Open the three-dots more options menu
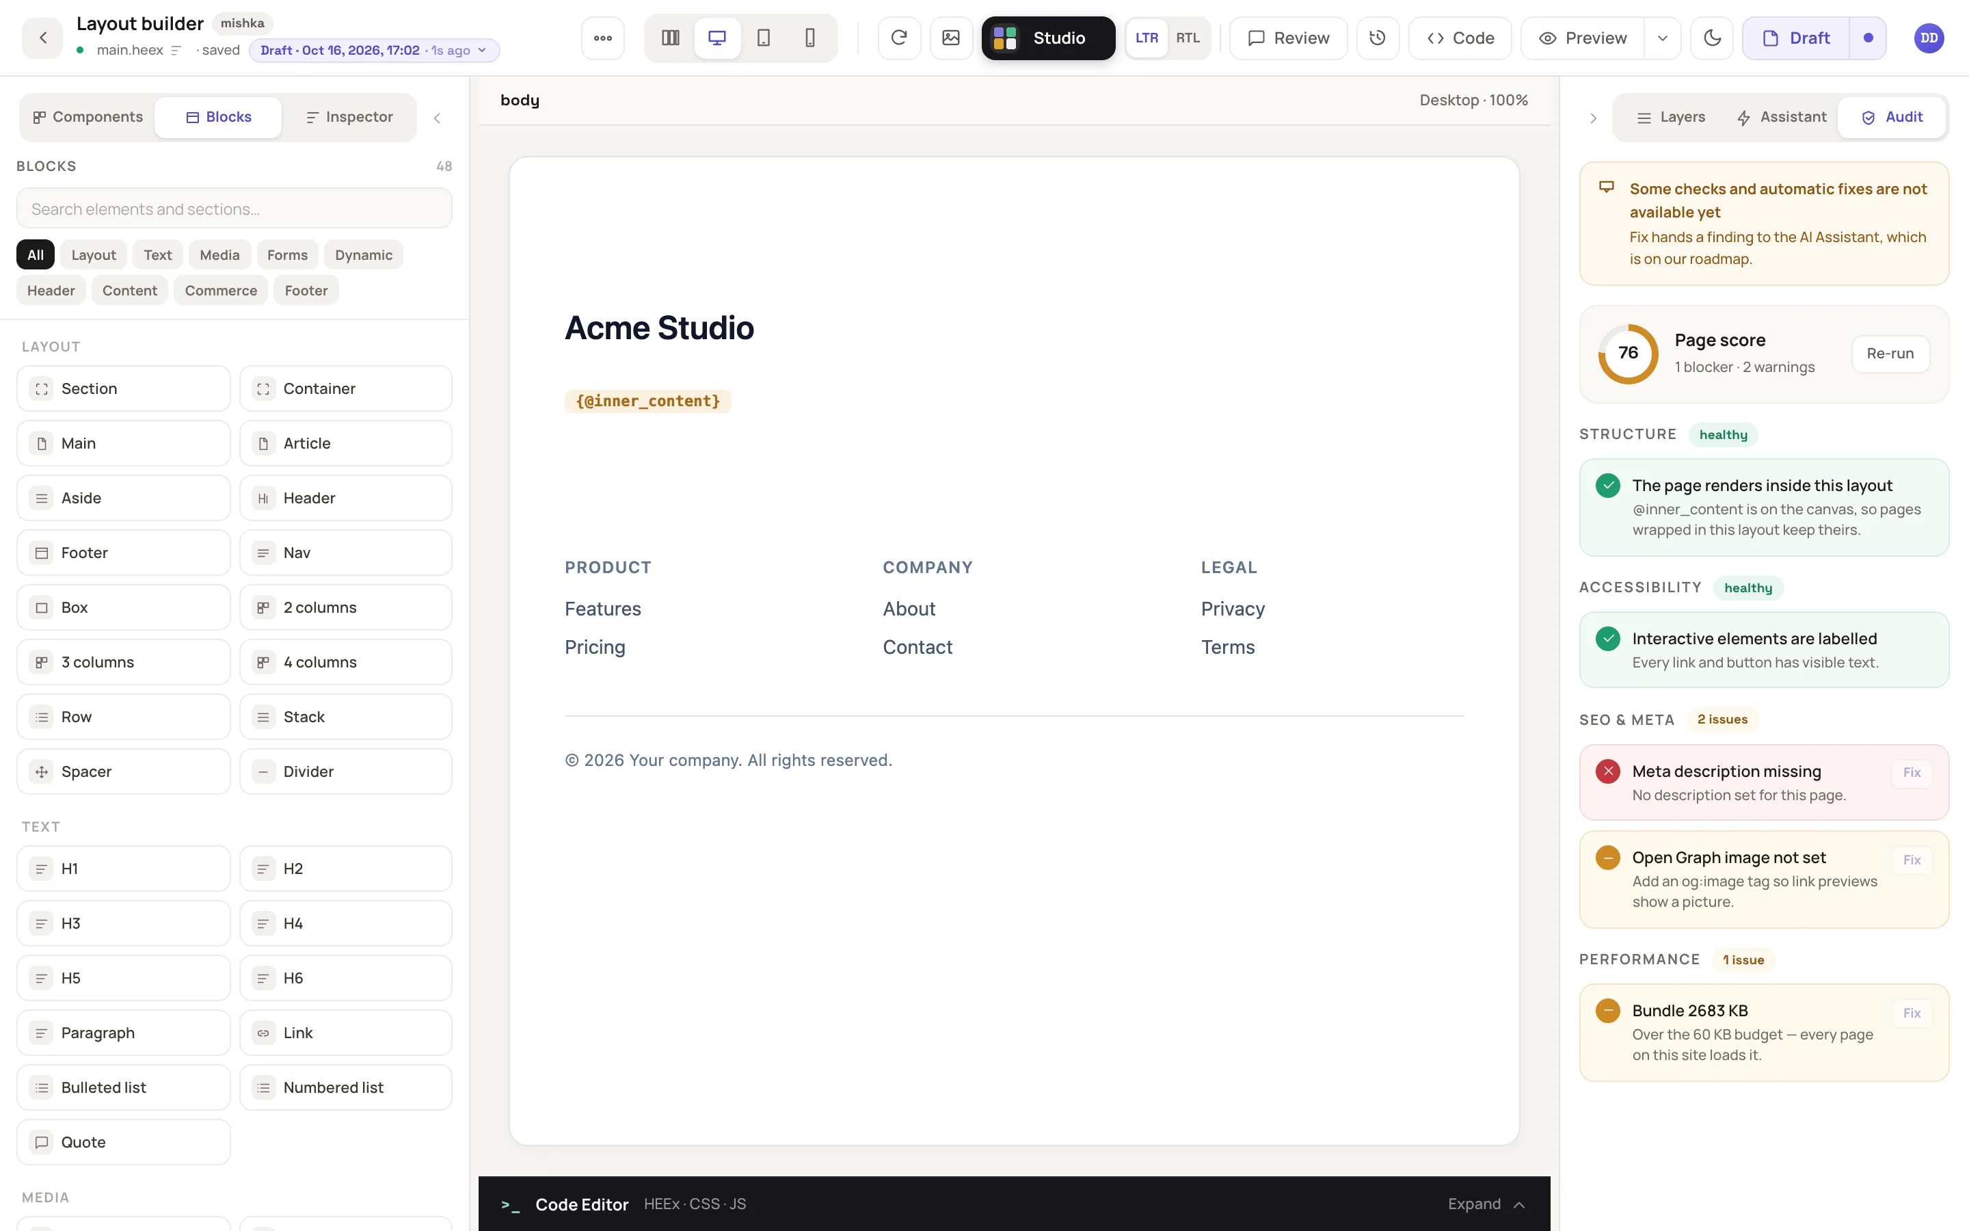 tap(603, 38)
